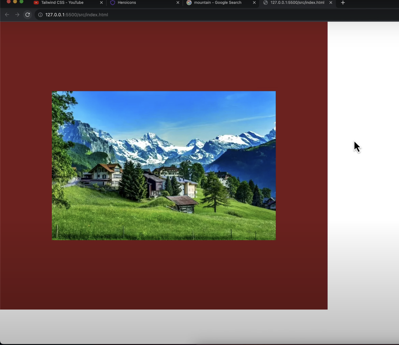This screenshot has height=345, width=399.
Task: Minimize the browser with the yellow button
Action: click(x=15, y=1)
